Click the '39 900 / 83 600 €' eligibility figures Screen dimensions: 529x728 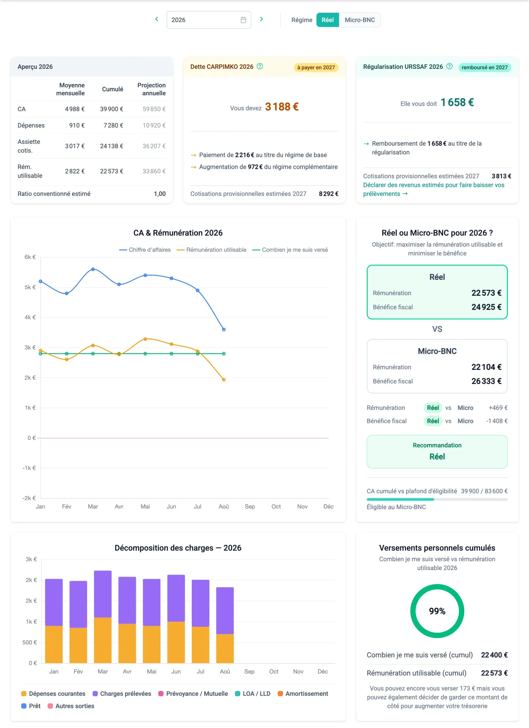pyautogui.click(x=484, y=491)
